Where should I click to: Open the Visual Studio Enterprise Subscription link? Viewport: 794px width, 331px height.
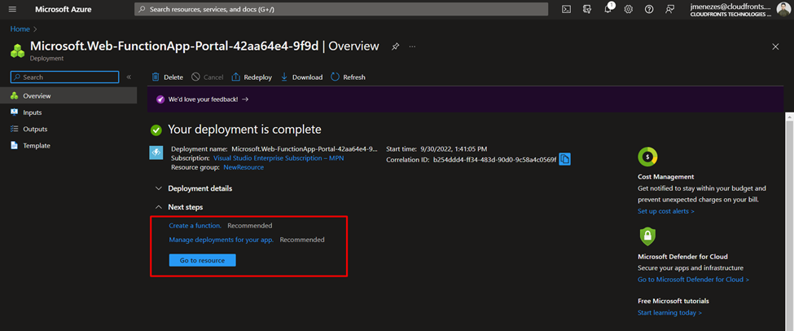pyautogui.click(x=279, y=158)
